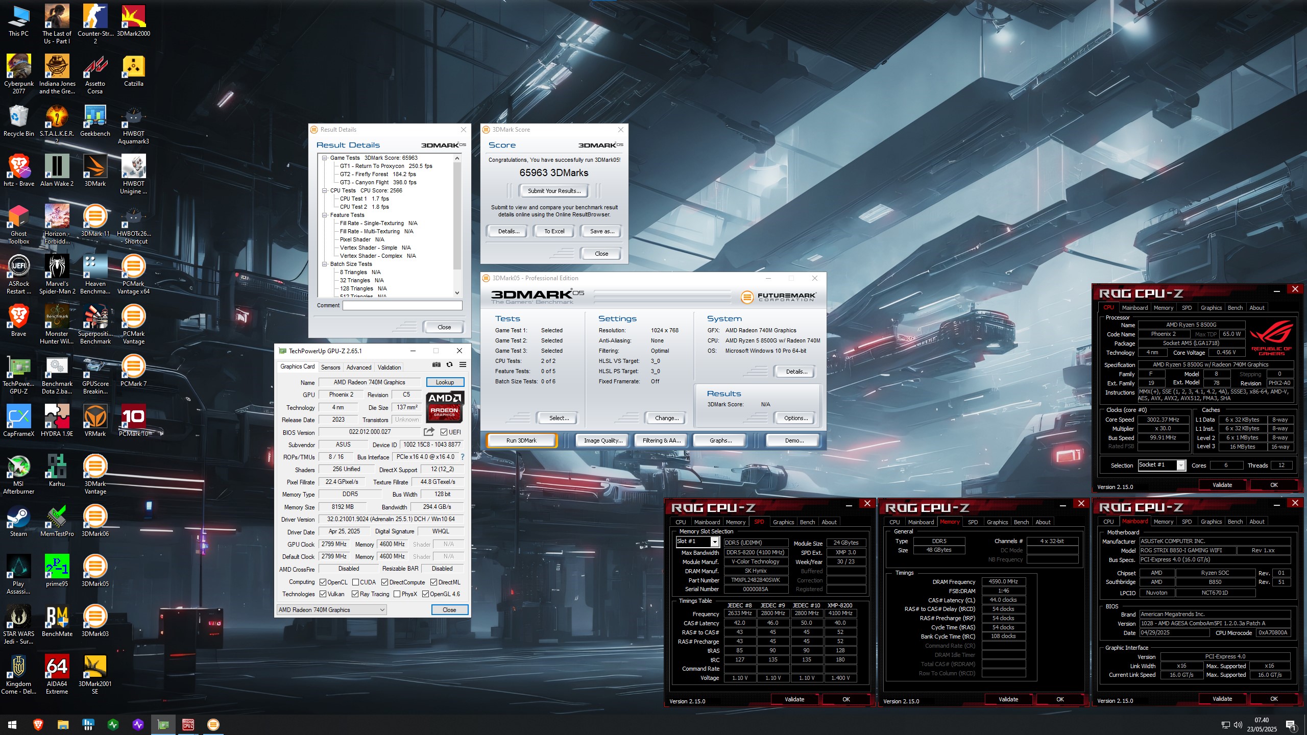The image size is (1307, 735).
Task: Collapse CPU Tests tree node
Action: click(x=324, y=191)
